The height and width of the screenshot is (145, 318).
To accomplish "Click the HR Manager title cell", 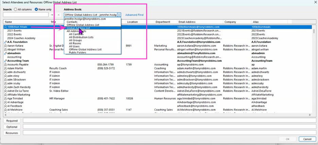I will (57, 98).
